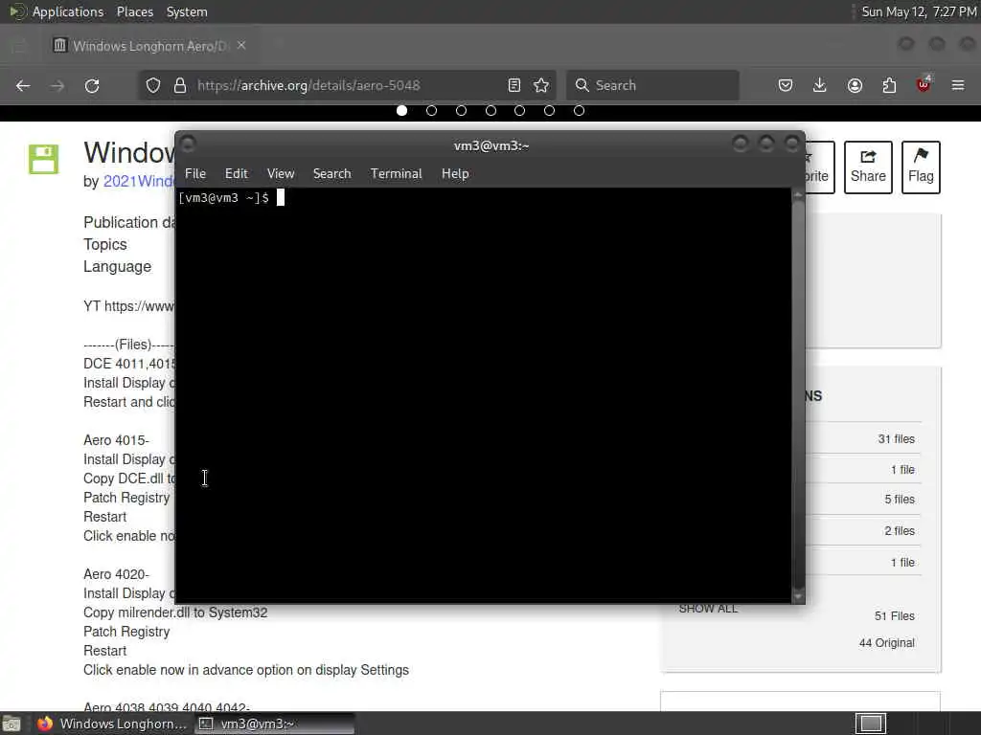Image resolution: width=981 pixels, height=735 pixels.
Task: Open the terminal Search menu
Action: [x=331, y=174]
